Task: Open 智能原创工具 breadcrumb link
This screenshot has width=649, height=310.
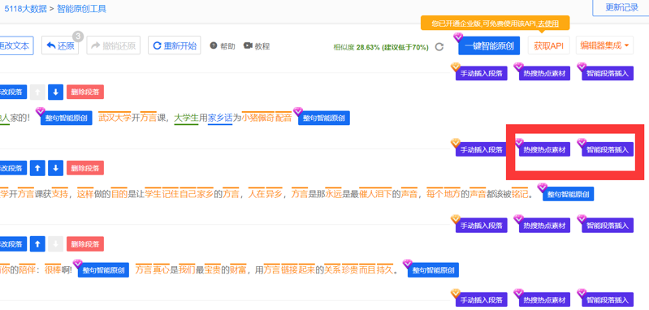Action: point(81,9)
